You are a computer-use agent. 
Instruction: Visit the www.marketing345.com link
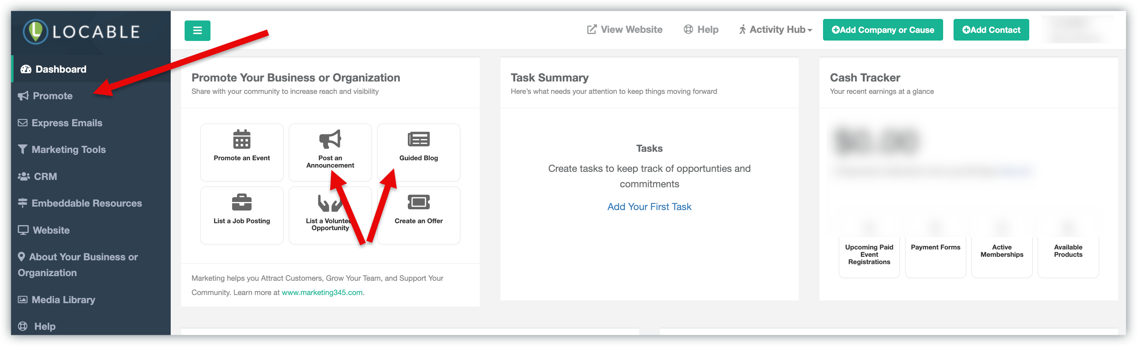322,292
